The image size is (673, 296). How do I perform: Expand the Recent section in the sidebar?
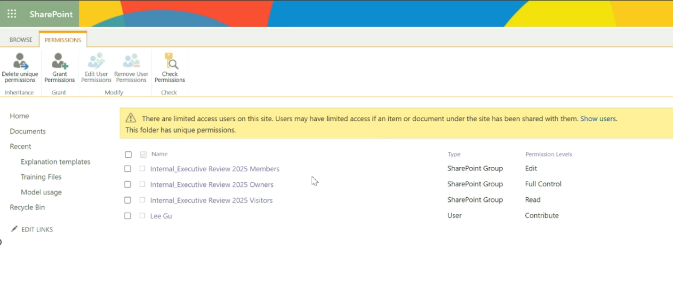[x=20, y=146]
